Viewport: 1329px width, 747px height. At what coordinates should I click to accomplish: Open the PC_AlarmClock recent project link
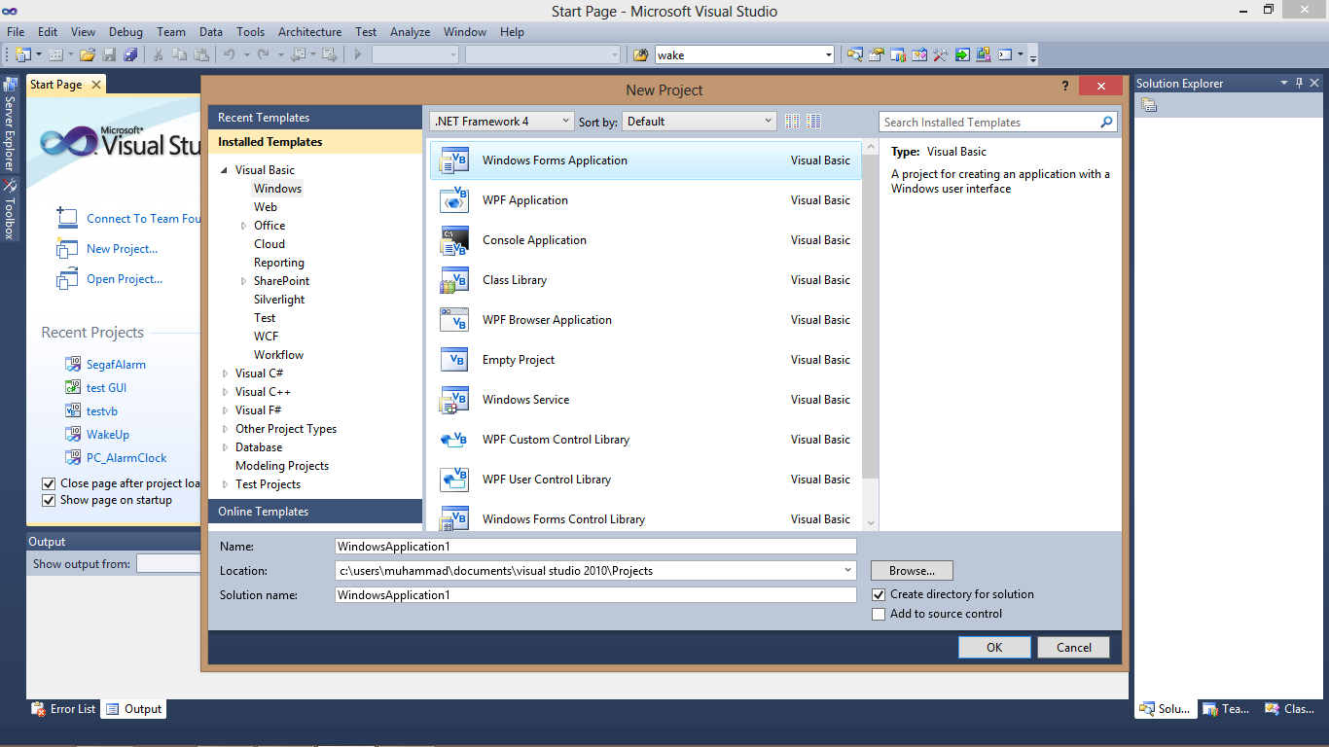click(126, 458)
